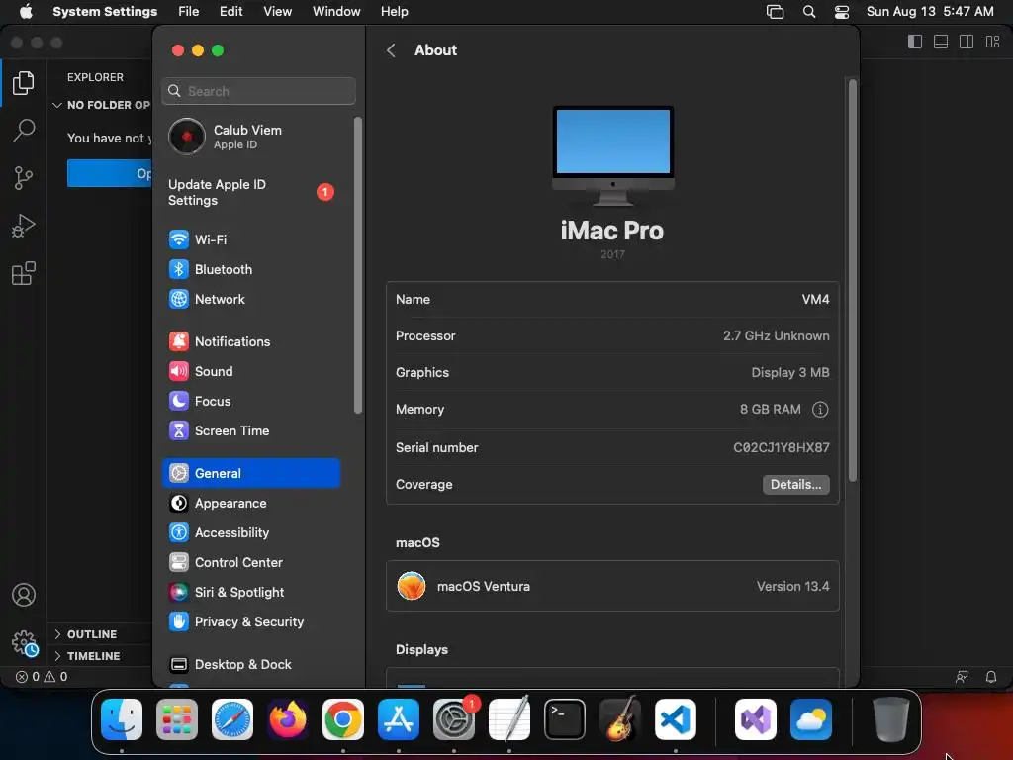The image size is (1013, 760).
Task: Expand the OUTLINE section in VS Code
Action: 100,634
